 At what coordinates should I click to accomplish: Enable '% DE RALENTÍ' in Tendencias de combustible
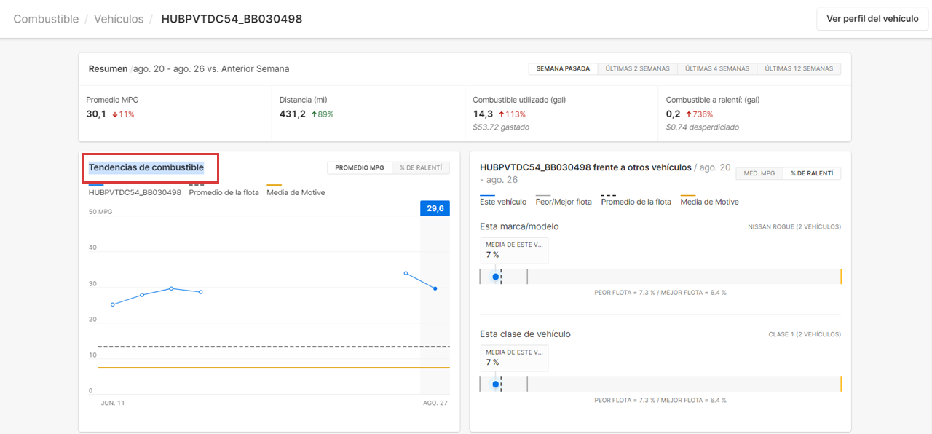pos(421,167)
